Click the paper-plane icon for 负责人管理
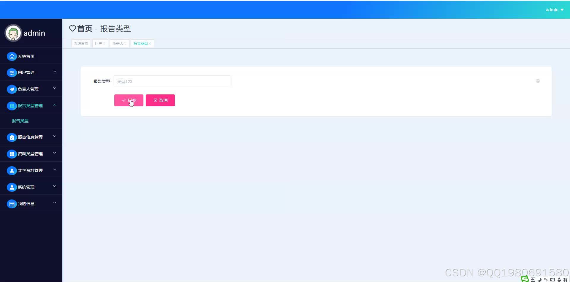Viewport: 570px width, 282px height. pyautogui.click(x=12, y=89)
